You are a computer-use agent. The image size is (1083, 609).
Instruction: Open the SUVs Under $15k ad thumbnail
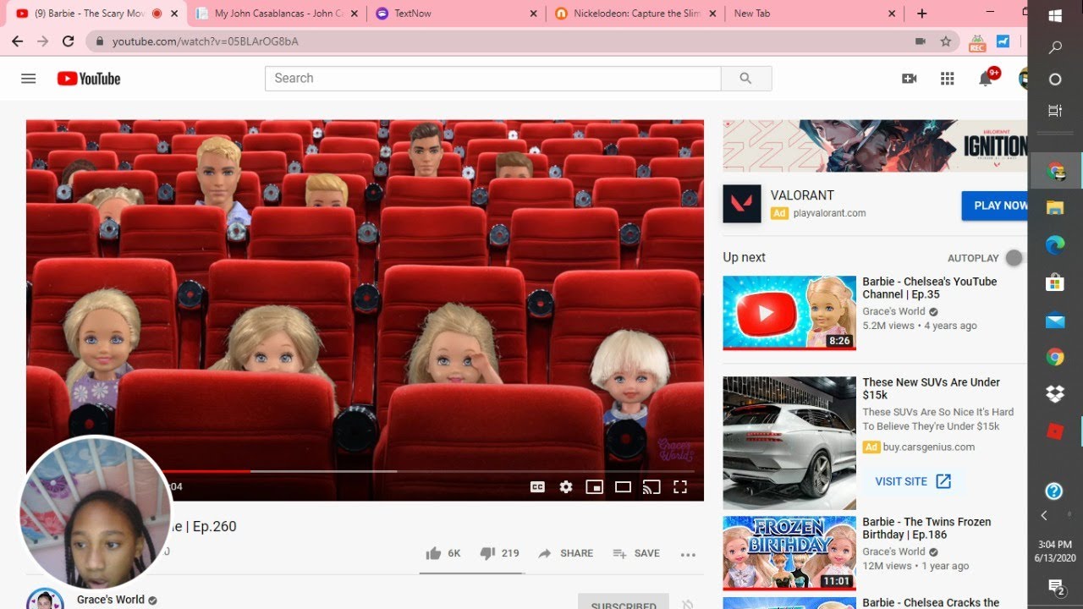pyautogui.click(x=789, y=443)
